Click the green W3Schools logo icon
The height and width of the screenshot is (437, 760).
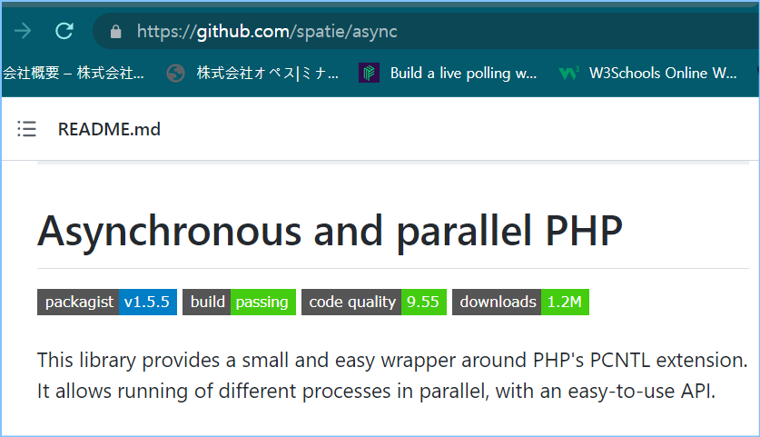[x=569, y=74]
